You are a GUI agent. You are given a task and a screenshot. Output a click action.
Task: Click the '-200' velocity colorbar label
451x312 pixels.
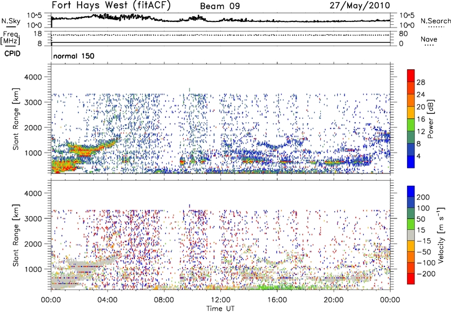pyautogui.click(x=426, y=274)
